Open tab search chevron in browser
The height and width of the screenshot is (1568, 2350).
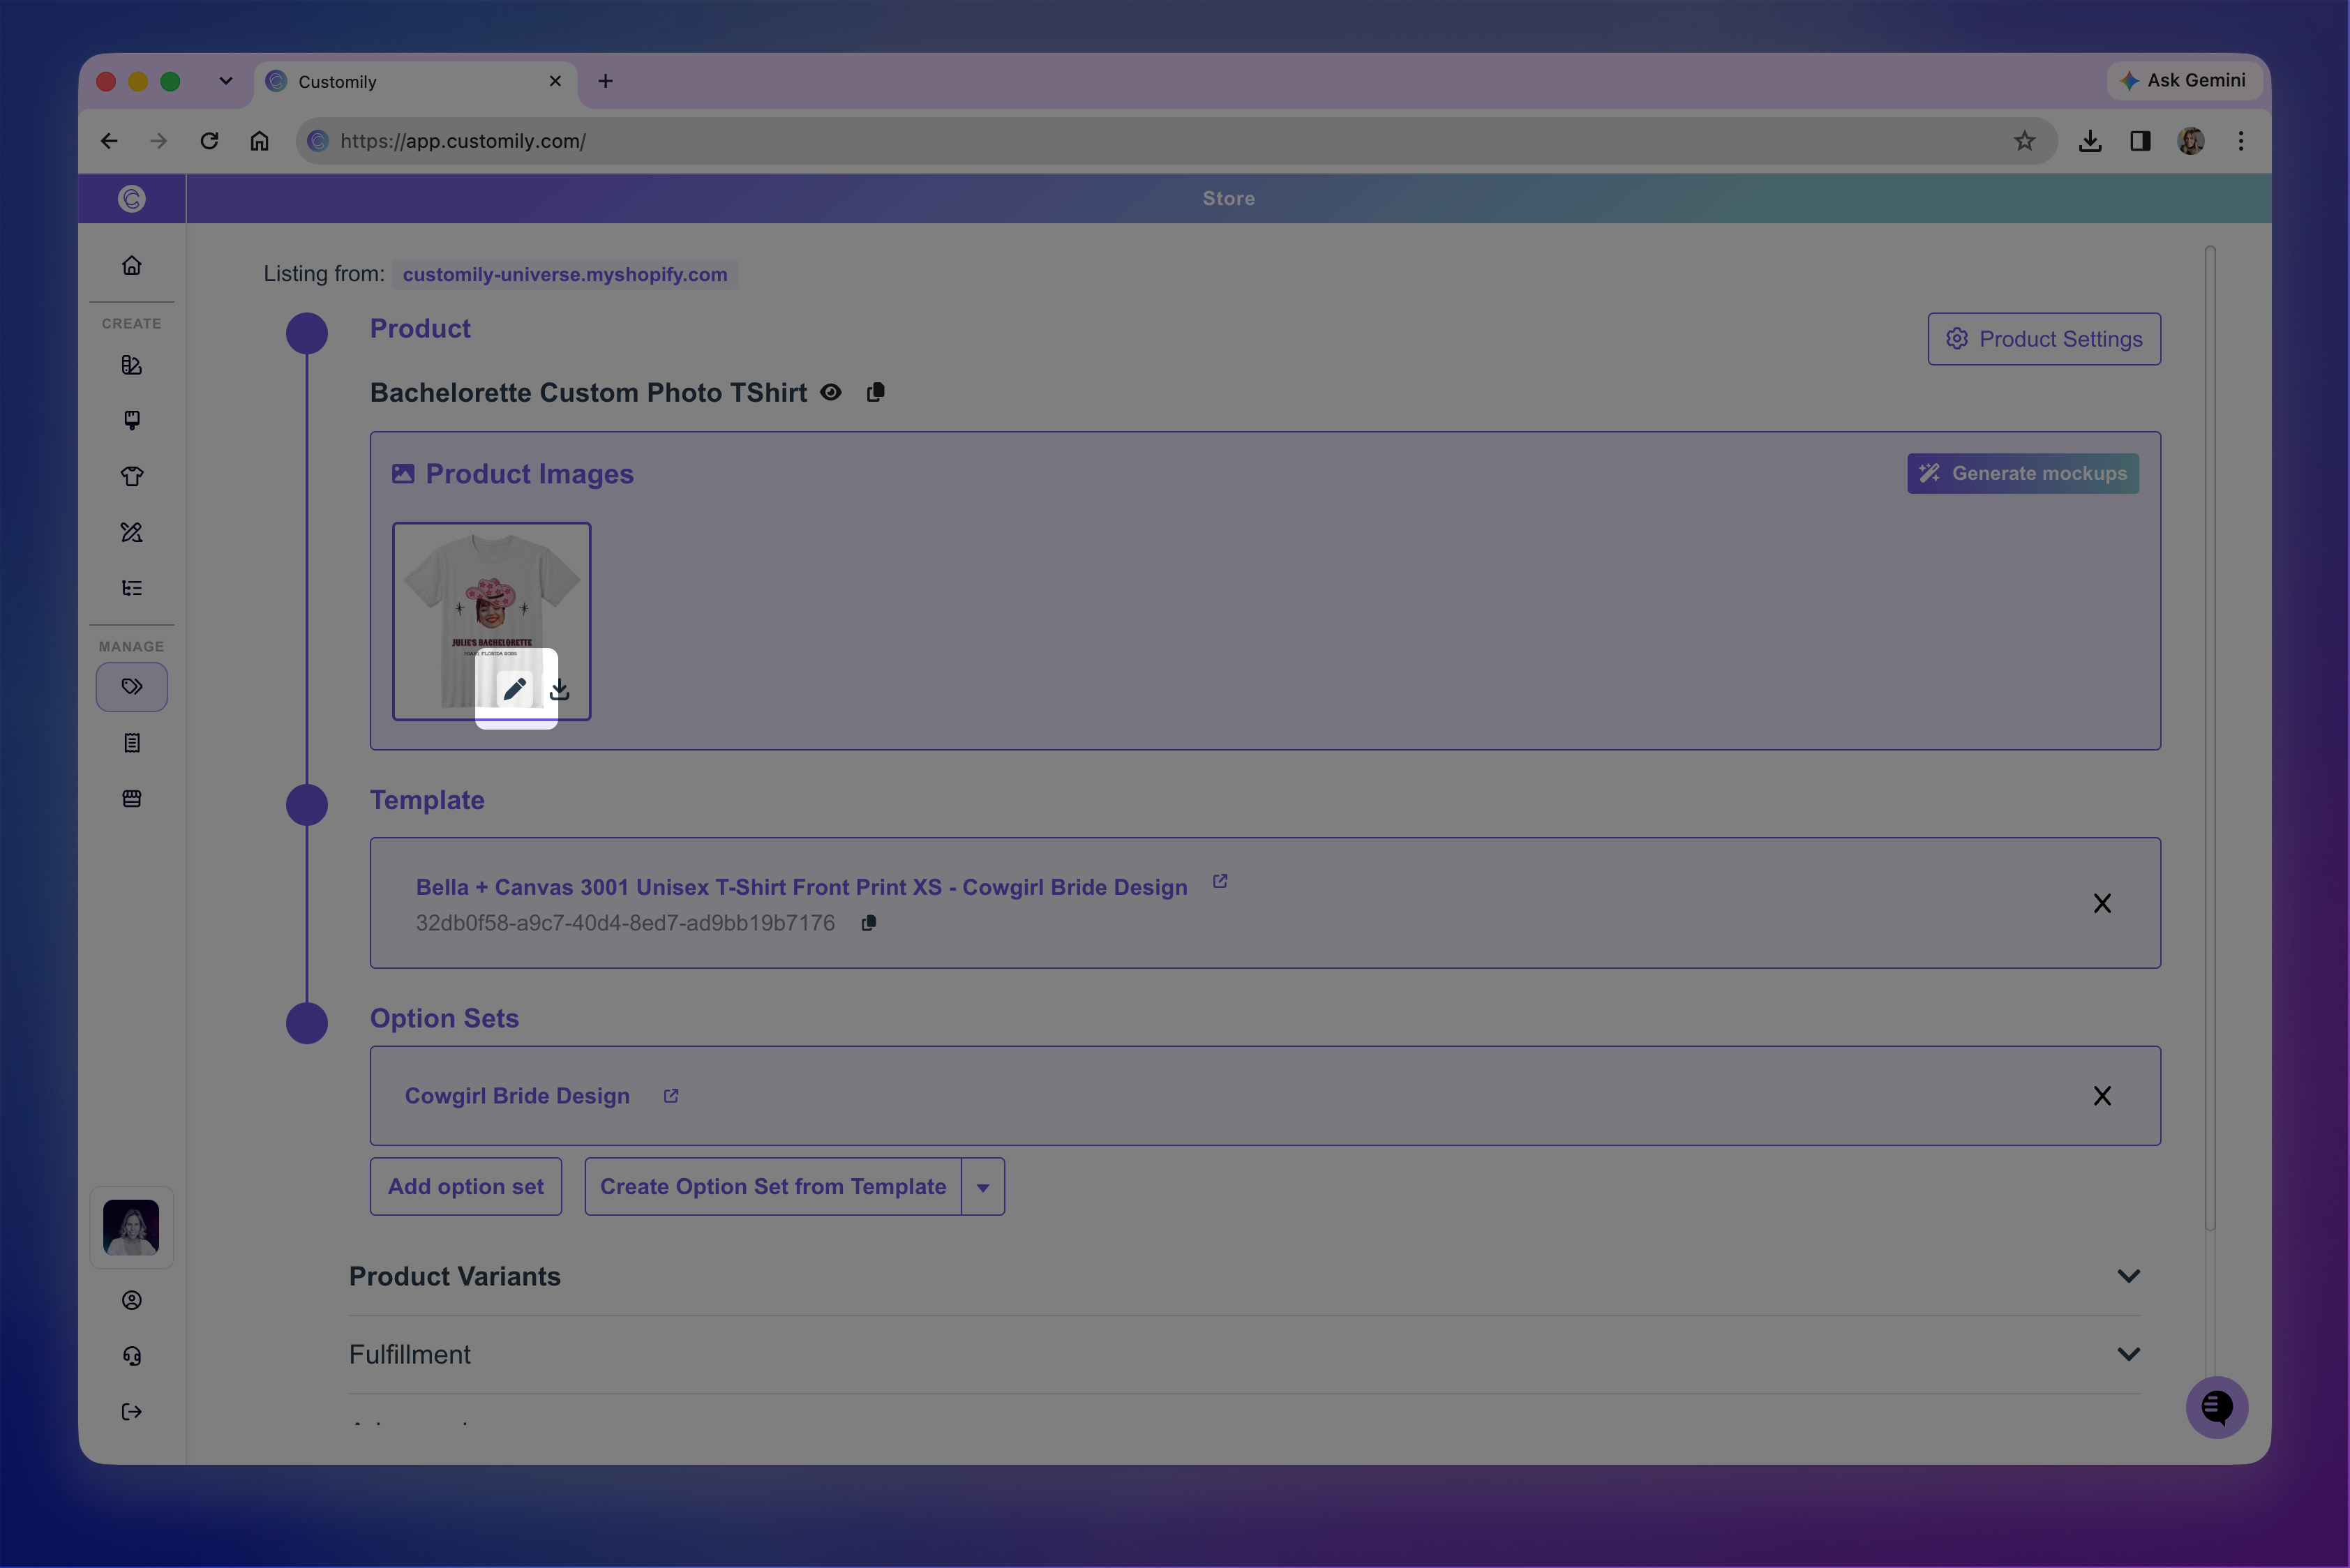click(225, 81)
